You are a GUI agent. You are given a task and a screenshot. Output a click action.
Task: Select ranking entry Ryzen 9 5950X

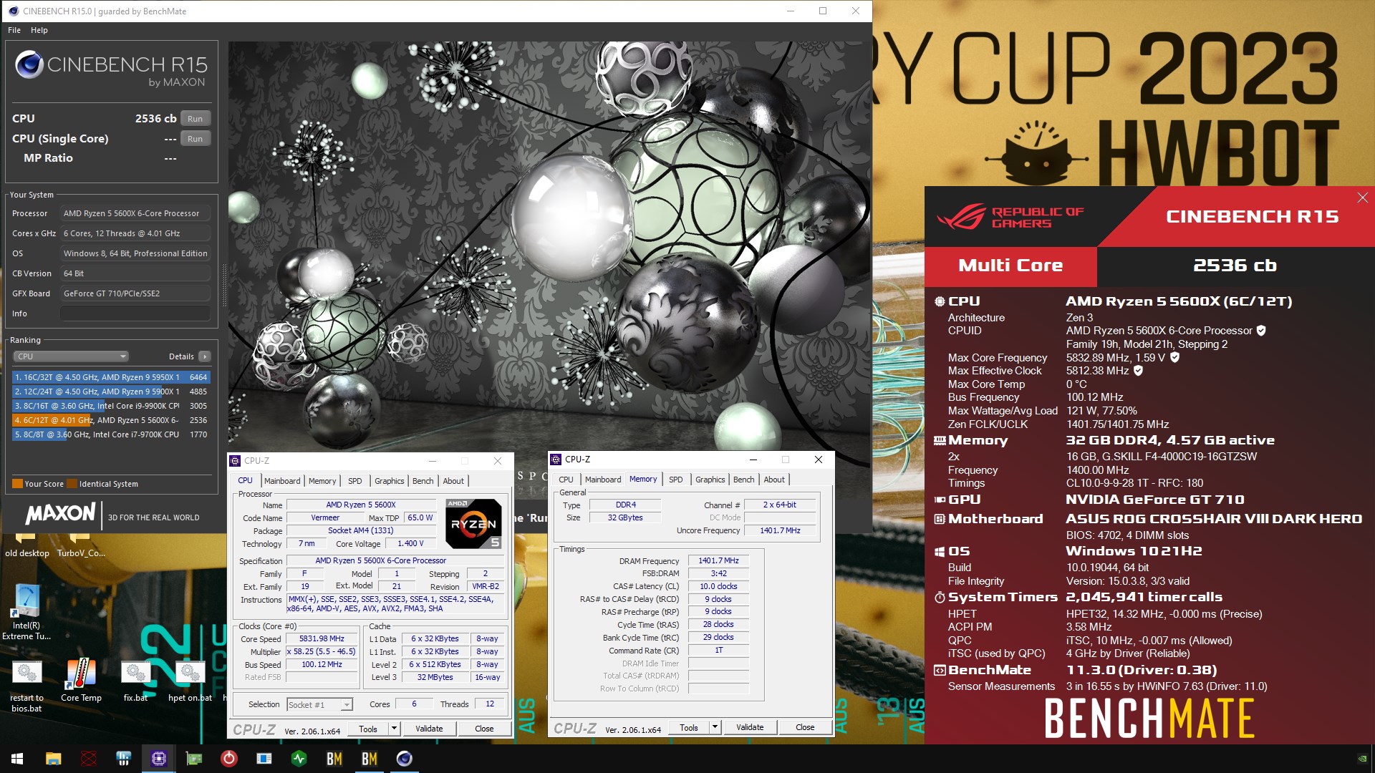click(111, 377)
